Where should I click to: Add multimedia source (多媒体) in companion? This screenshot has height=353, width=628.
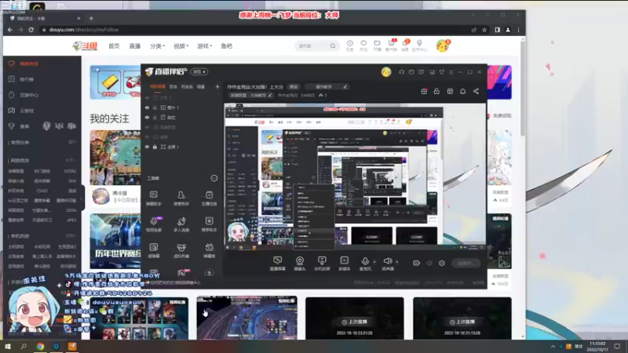coord(344,264)
